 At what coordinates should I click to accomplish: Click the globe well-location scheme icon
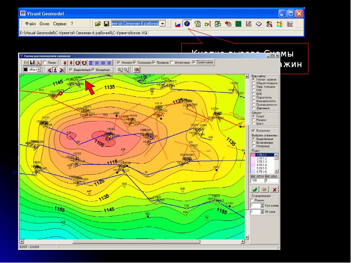pos(187,23)
